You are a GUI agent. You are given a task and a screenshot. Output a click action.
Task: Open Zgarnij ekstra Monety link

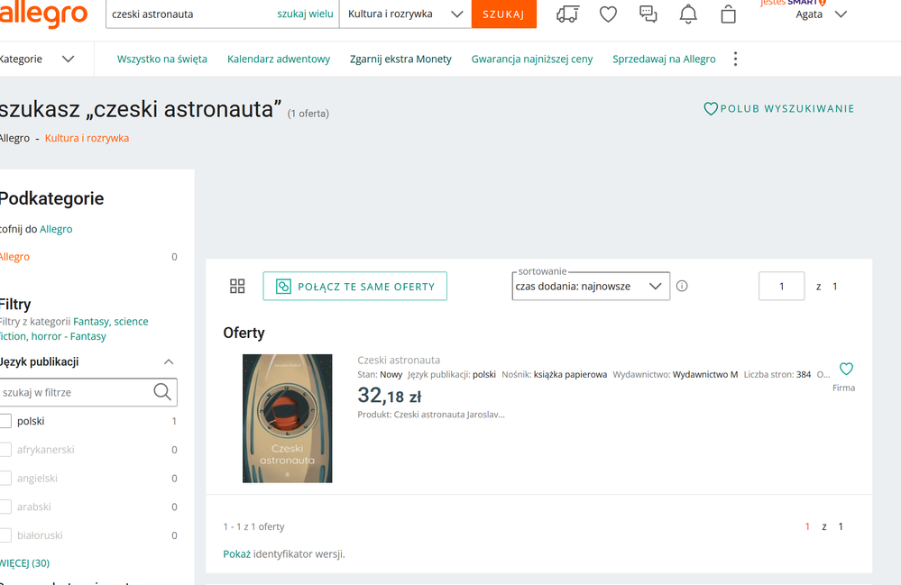tap(400, 59)
